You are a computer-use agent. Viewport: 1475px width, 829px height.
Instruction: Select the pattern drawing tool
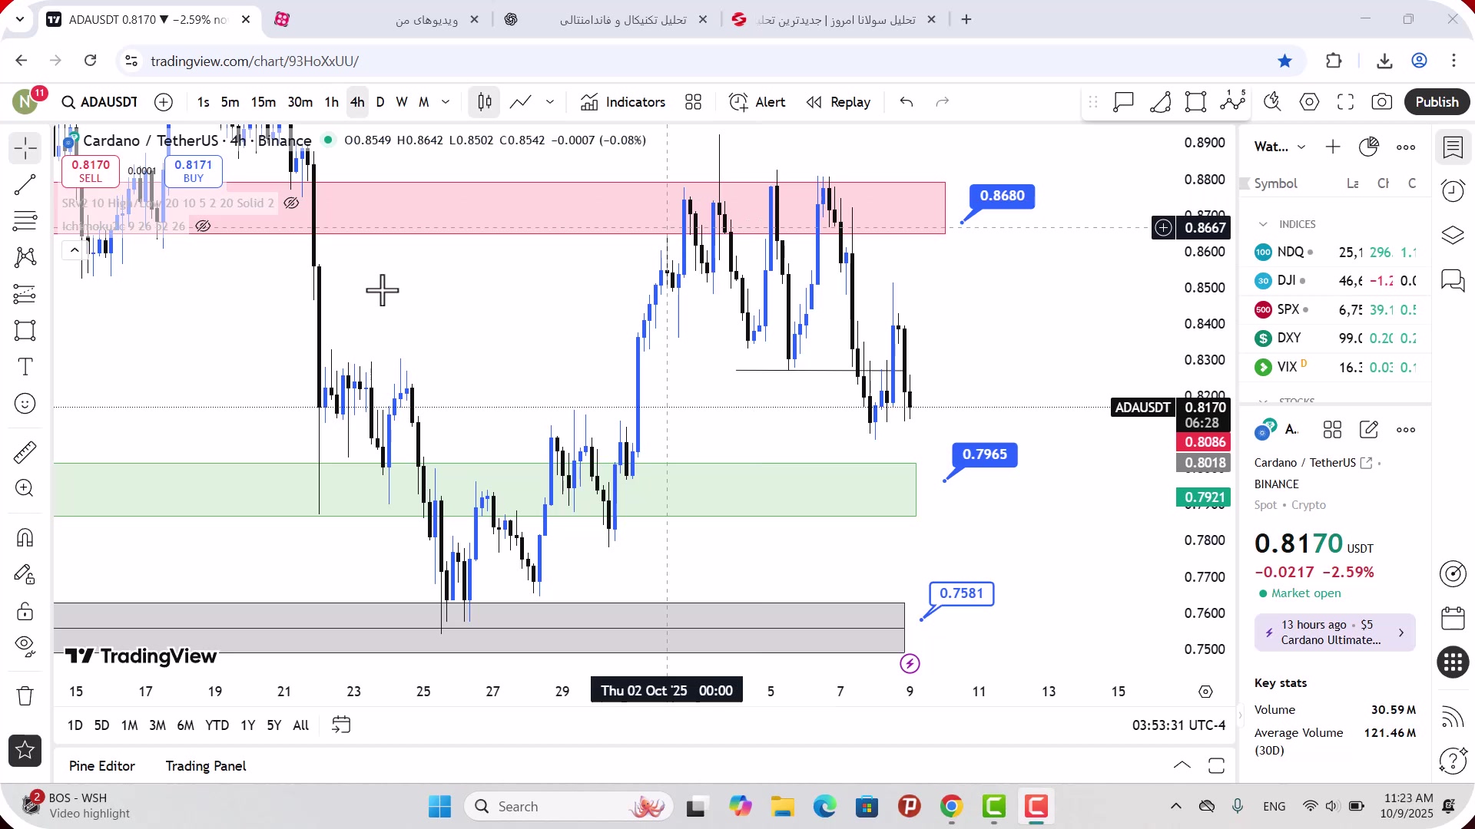pyautogui.click(x=25, y=257)
